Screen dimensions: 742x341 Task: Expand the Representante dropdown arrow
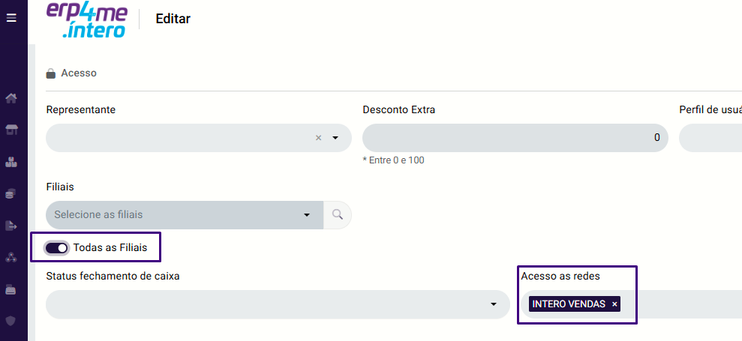335,138
